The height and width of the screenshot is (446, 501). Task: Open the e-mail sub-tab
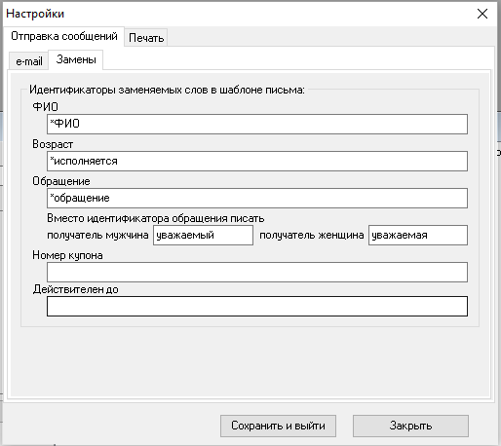coord(29,61)
